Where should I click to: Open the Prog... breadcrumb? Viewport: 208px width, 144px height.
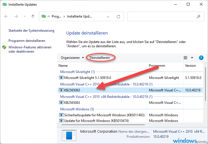tap(57, 16)
